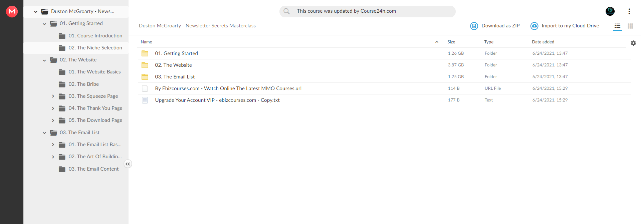
Task: Sort files by Date added column
Action: 543,42
